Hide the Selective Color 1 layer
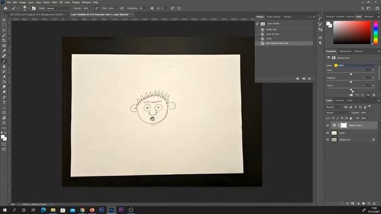This screenshot has width=381, height=214. click(x=327, y=125)
